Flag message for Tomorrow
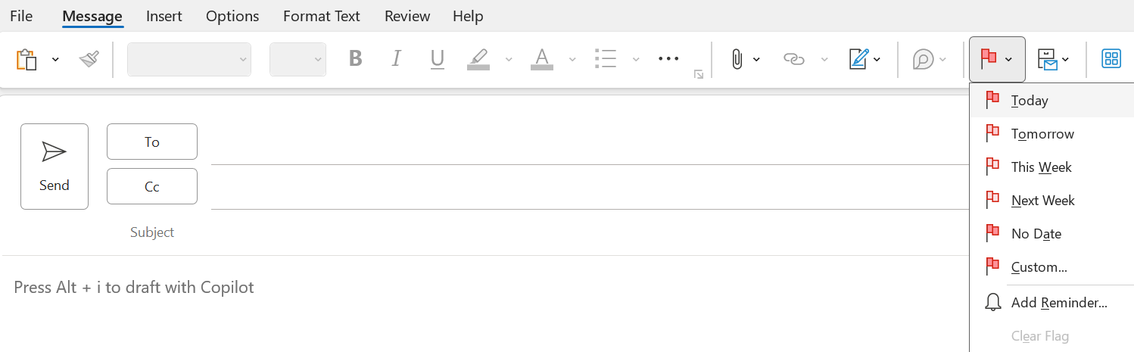 click(1051, 134)
